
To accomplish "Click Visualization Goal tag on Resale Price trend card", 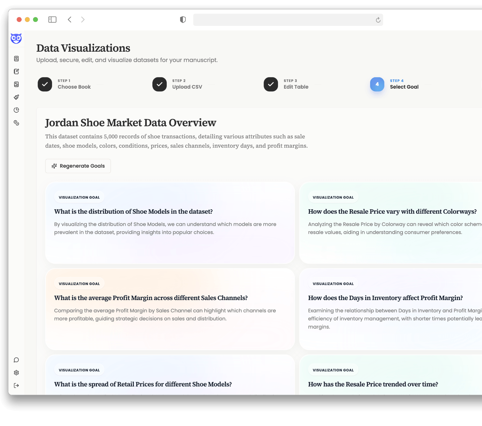I will [333, 370].
